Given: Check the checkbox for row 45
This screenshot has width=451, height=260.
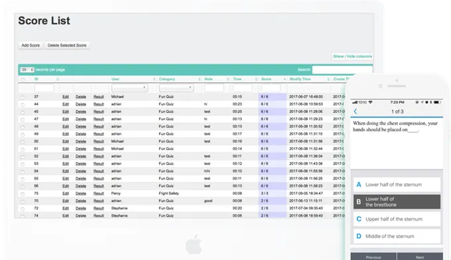Looking at the screenshot, I should [x=23, y=112].
